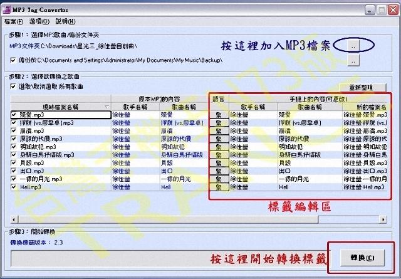This screenshot has width=401, height=279.
Task: Click the horizontal scrollbar thumb
Action: click(x=169, y=219)
